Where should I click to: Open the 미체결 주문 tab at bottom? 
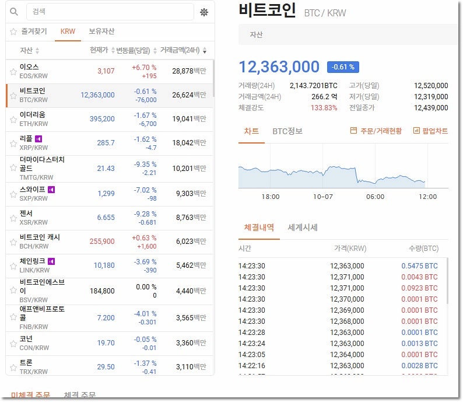30,395
